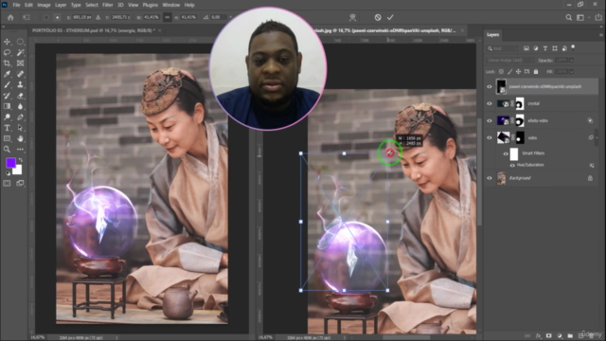Change screen mode
Screen dimensions: 606x341
click(20, 183)
